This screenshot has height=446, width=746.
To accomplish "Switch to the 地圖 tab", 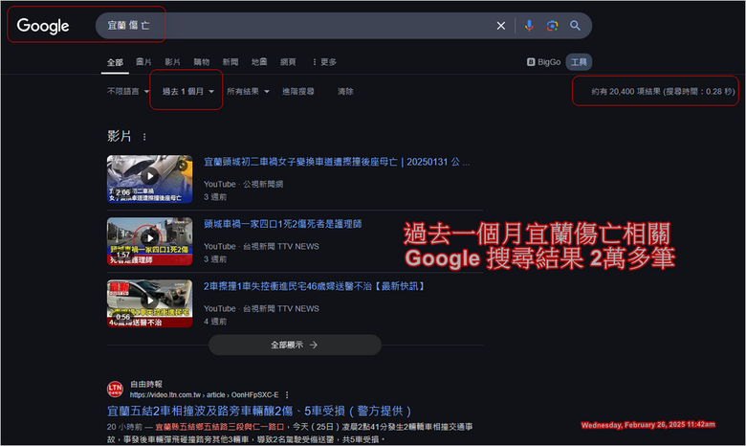I will pyautogui.click(x=259, y=62).
